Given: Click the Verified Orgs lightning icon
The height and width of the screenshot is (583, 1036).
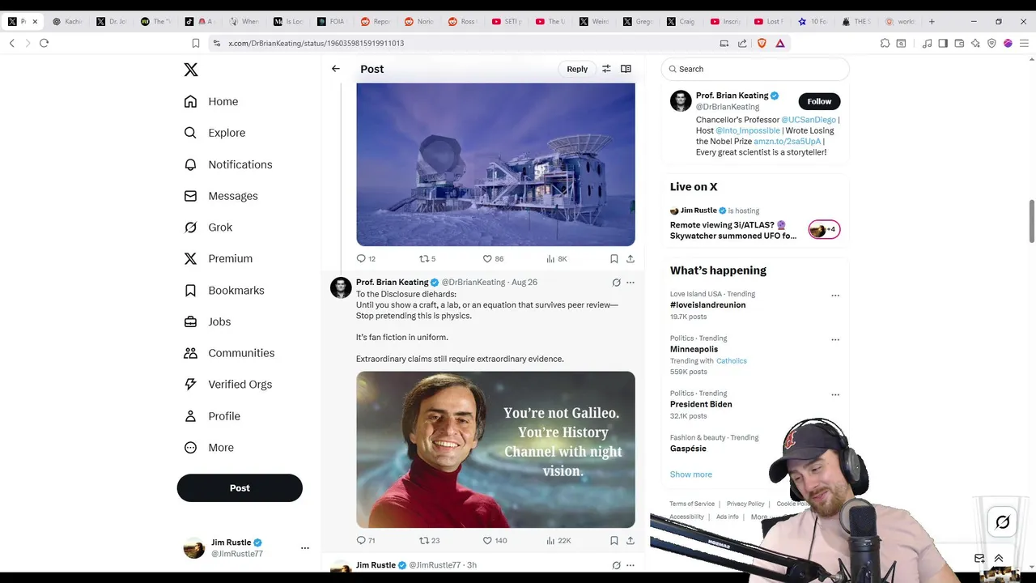Looking at the screenshot, I should [x=190, y=385].
